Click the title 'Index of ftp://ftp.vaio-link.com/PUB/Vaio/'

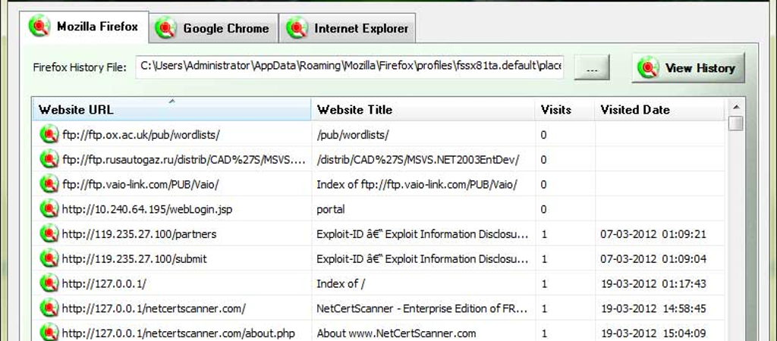pyautogui.click(x=417, y=184)
